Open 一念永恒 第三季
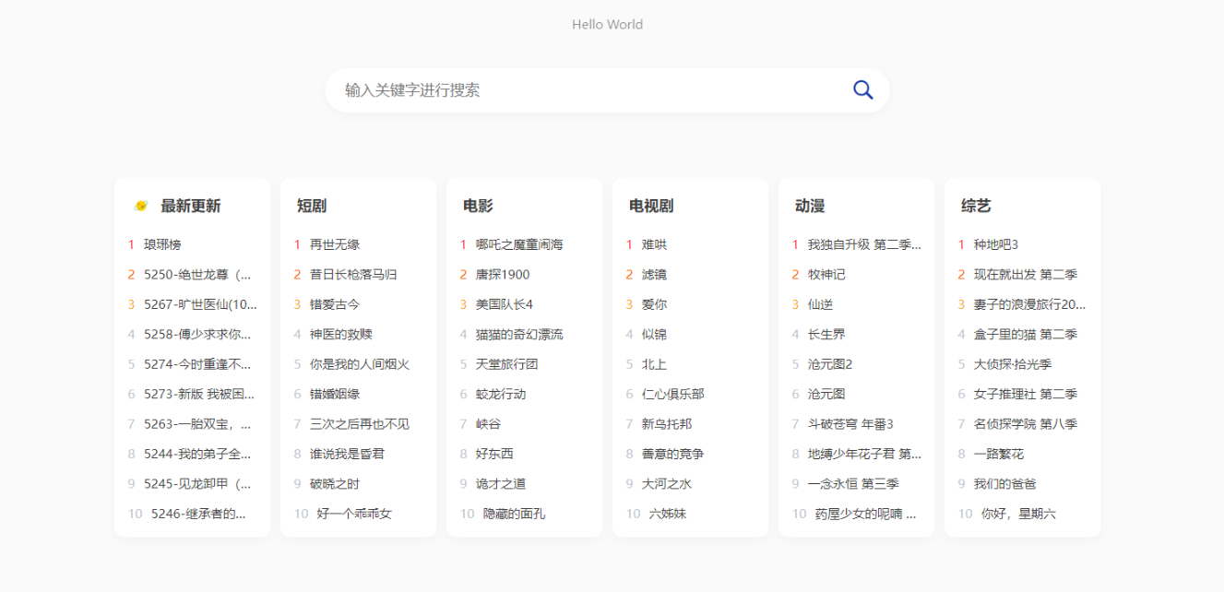Viewport: 1224px width, 592px height. (x=853, y=484)
